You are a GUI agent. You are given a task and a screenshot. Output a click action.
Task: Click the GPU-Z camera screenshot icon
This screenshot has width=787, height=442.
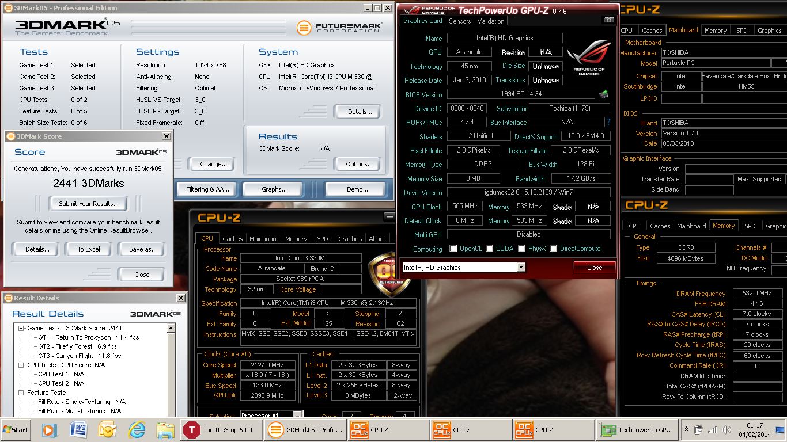point(608,20)
